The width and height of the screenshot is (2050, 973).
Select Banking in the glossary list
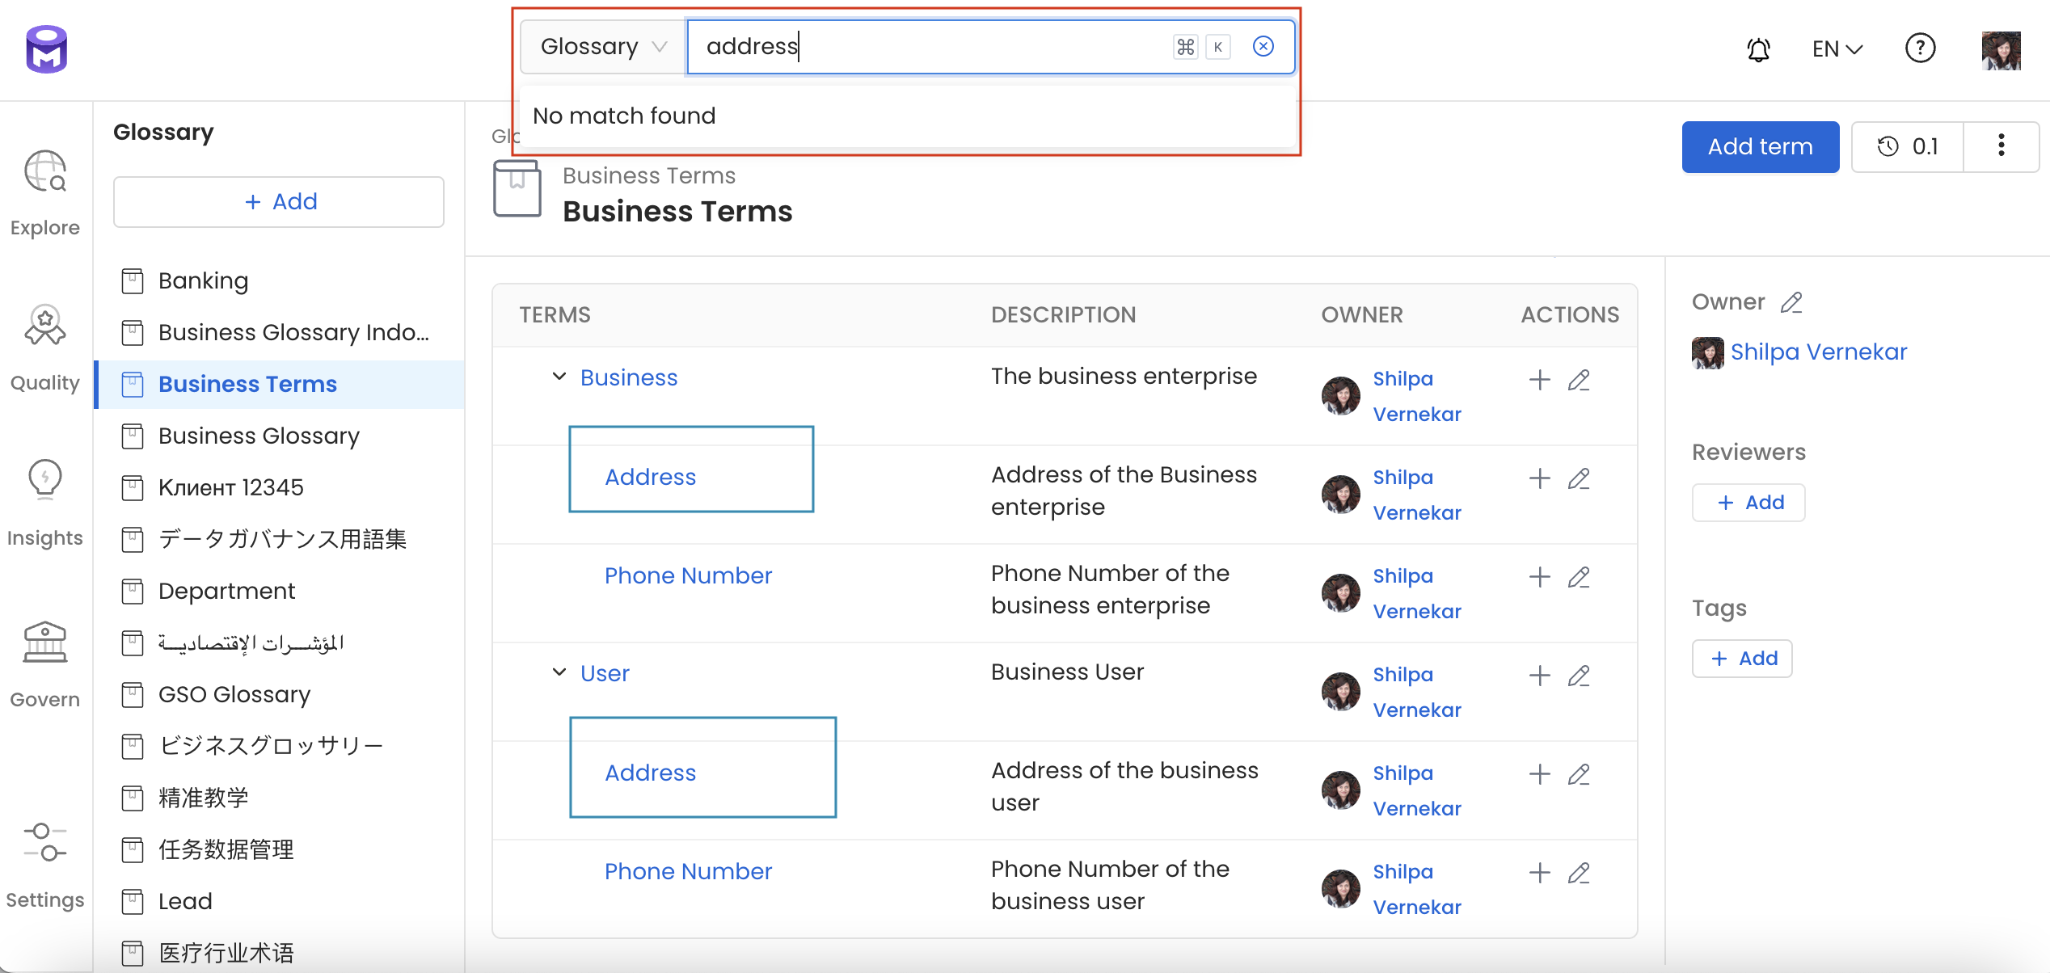(204, 280)
